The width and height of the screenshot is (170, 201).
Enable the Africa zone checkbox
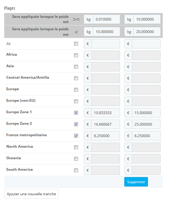76,55
